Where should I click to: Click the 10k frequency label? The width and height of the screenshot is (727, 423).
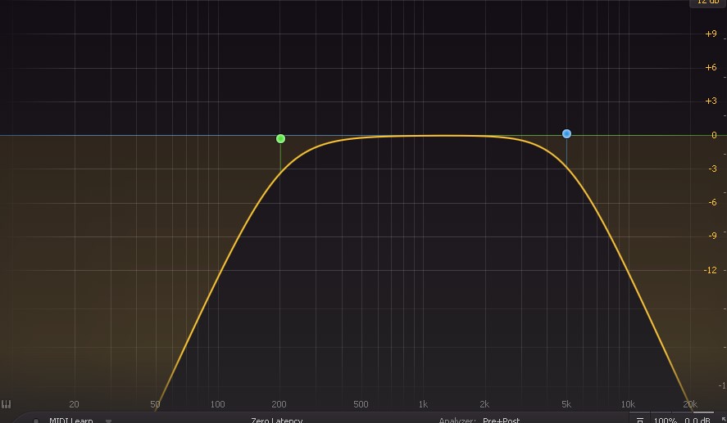click(628, 404)
